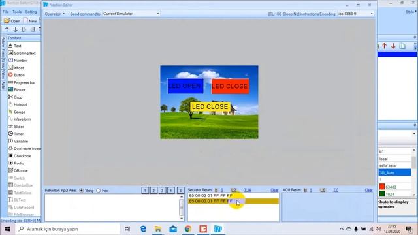Click the copy page icon in page panel
This screenshot has width=418, height=235.
pyautogui.click(x=402, y=46)
